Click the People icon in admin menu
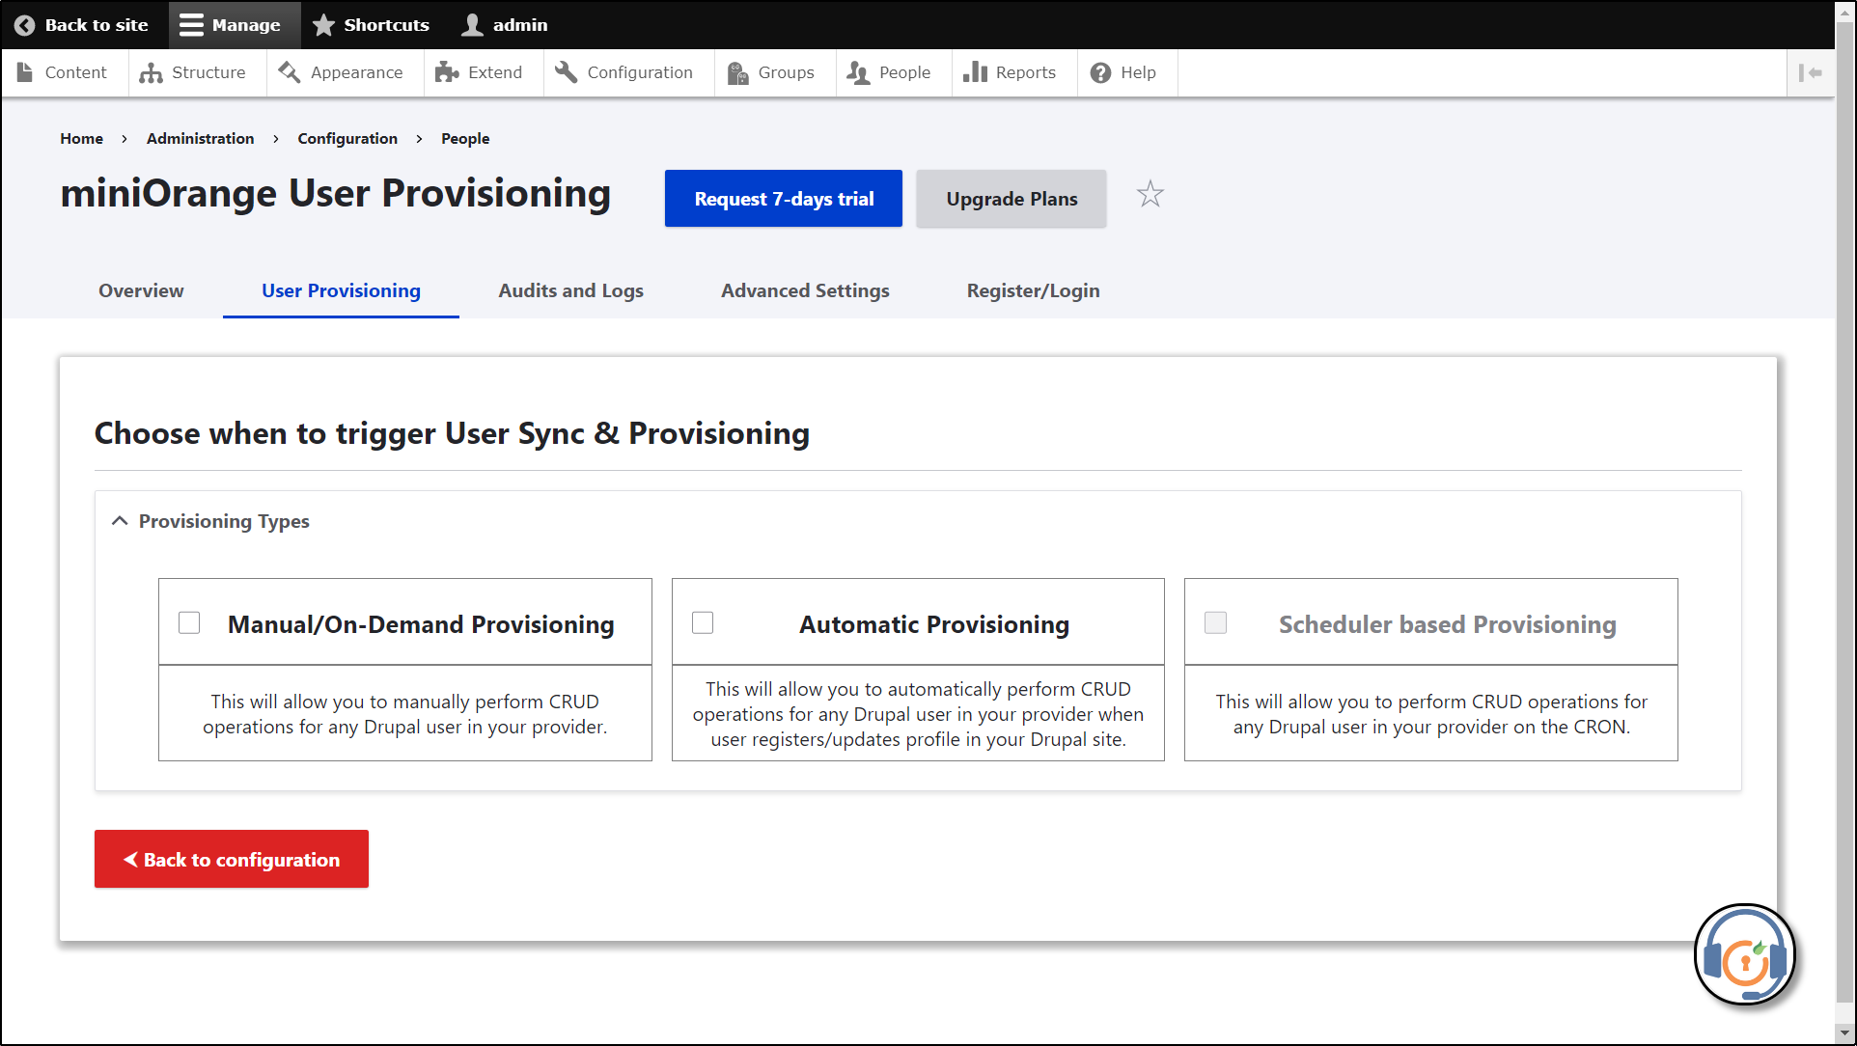Viewport: 1857px width, 1046px height. coord(858,72)
